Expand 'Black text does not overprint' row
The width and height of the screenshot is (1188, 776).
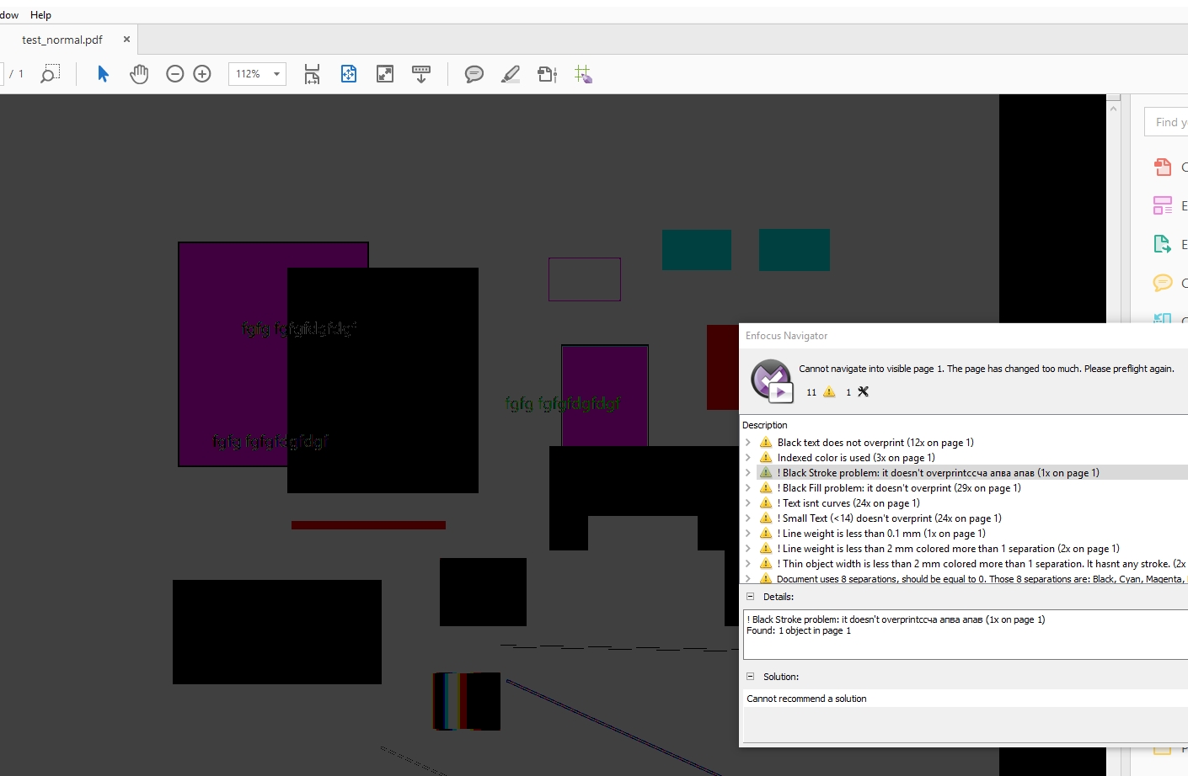[748, 443]
